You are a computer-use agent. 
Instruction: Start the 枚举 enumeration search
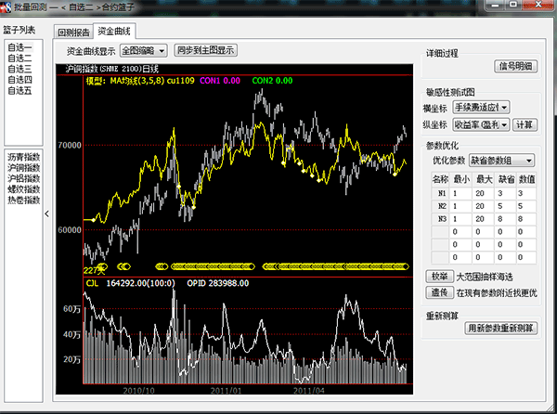point(439,276)
